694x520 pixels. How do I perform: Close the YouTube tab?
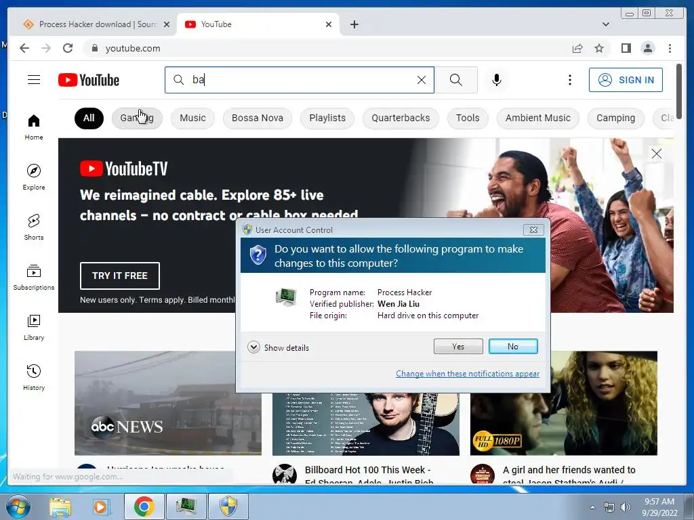point(329,24)
